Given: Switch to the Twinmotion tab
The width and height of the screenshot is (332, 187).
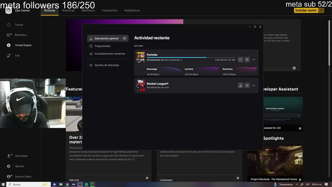Looking at the screenshot, I should pyautogui.click(x=109, y=10).
